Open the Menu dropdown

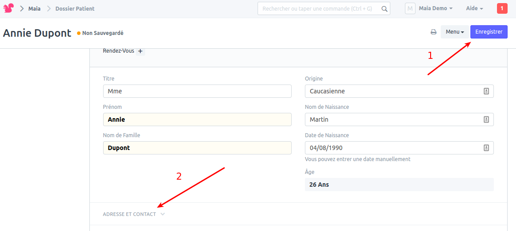[x=454, y=32]
